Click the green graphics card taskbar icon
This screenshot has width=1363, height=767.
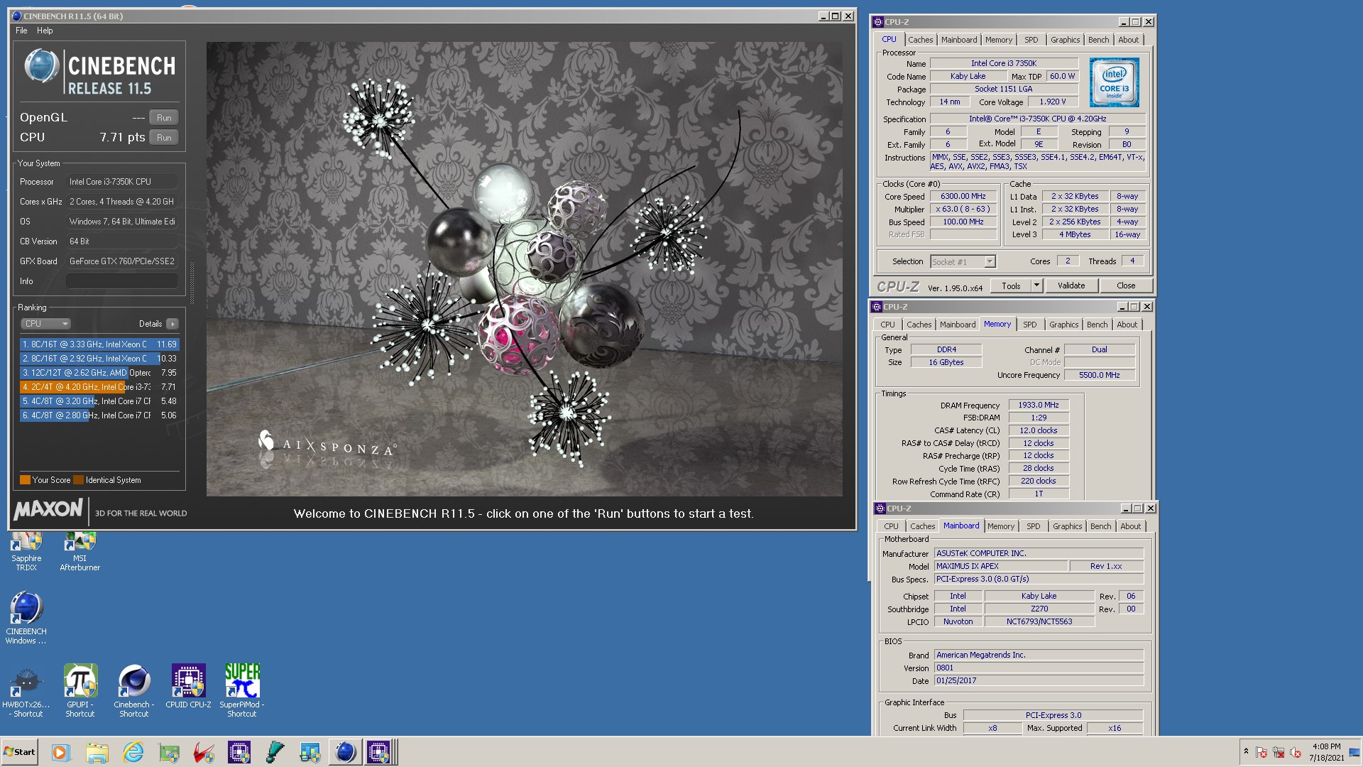(168, 752)
